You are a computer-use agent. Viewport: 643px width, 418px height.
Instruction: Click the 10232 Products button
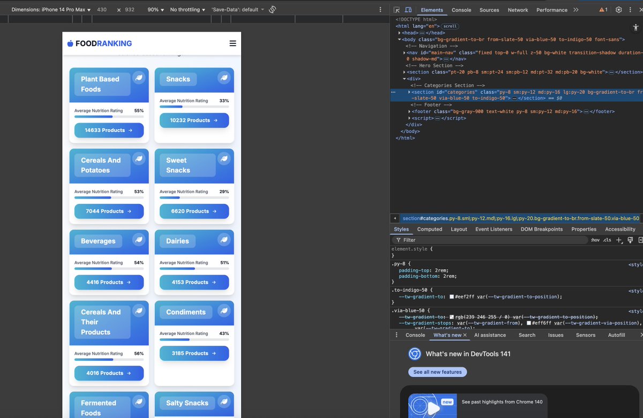coord(194,120)
